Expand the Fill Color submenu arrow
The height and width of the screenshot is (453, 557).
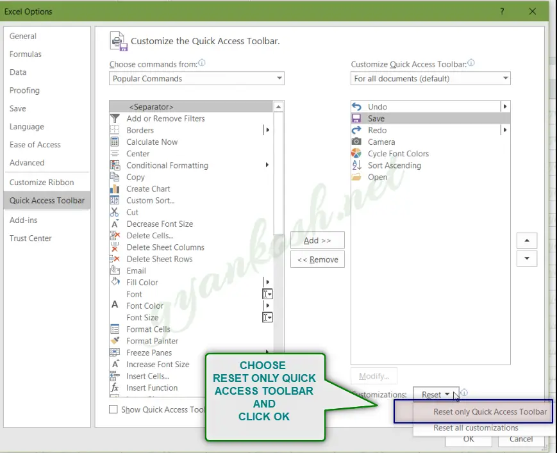click(x=267, y=282)
